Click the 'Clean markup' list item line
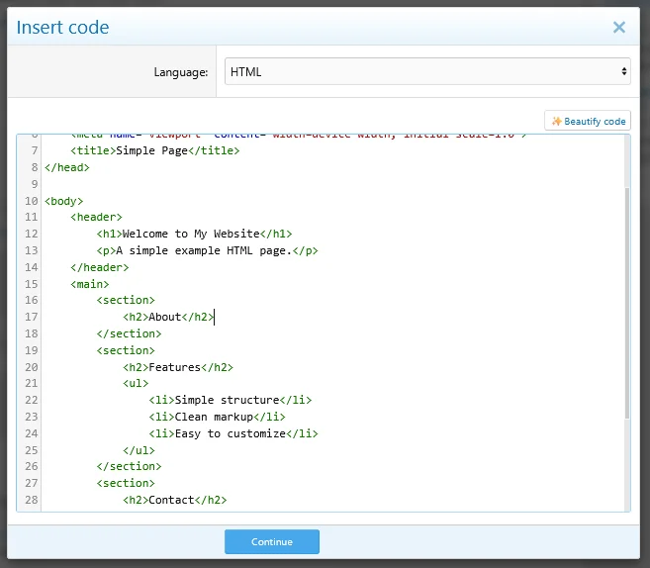The image size is (650, 568). [218, 417]
